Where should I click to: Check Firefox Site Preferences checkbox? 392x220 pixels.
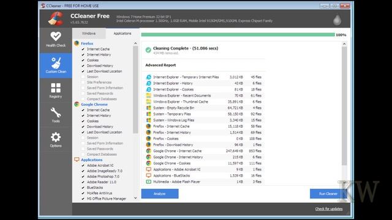83,82
